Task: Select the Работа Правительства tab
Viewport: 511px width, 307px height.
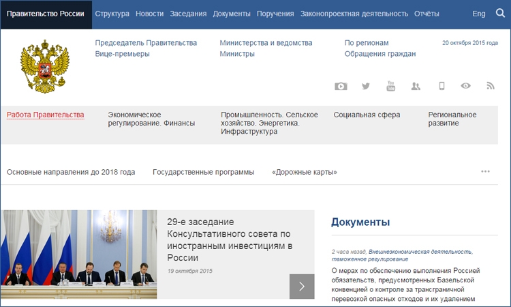Action: (45, 115)
